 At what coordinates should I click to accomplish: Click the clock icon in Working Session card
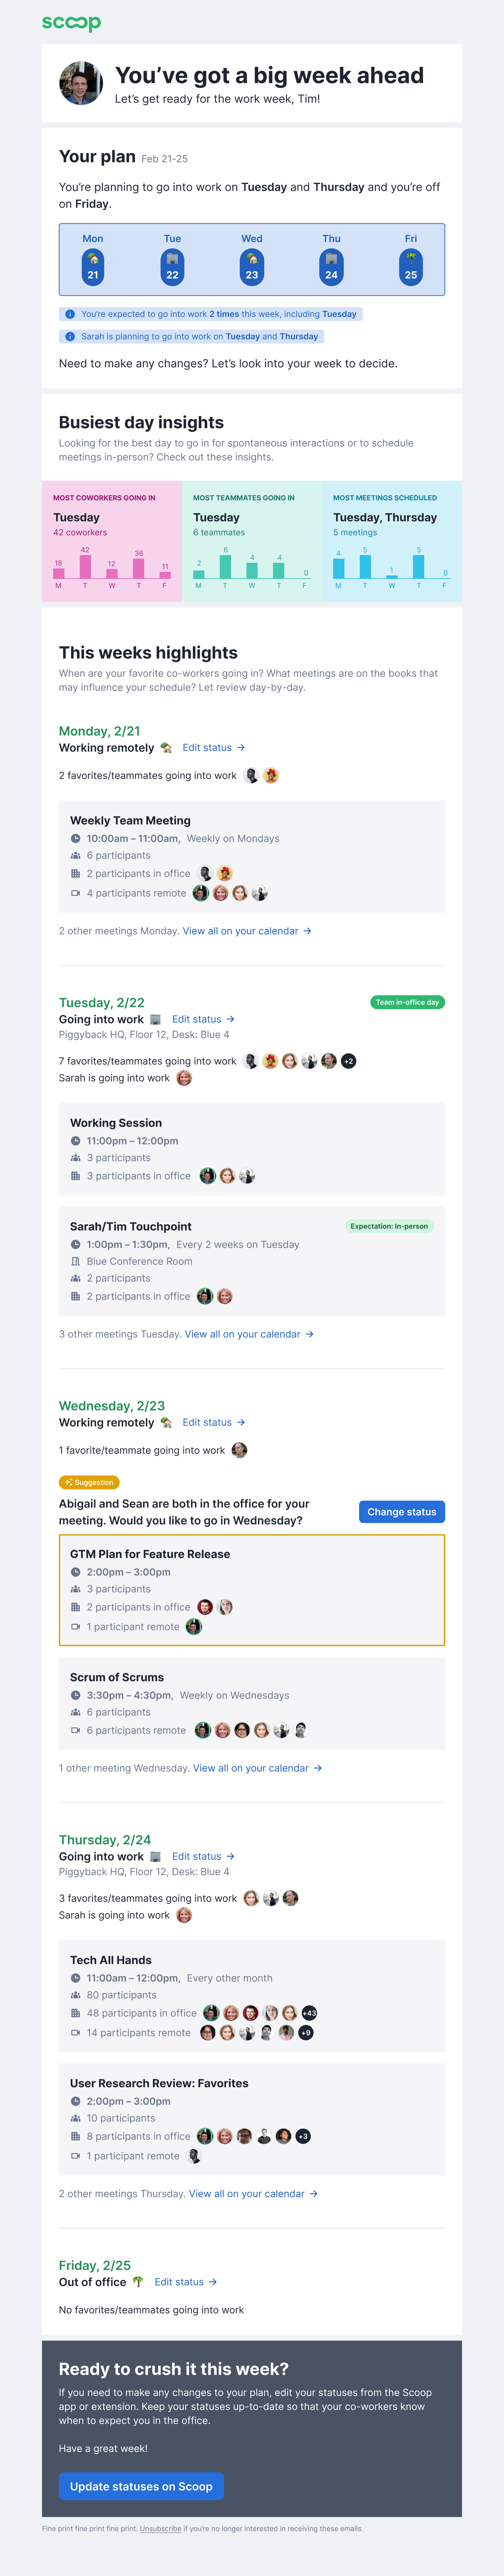point(75,1141)
